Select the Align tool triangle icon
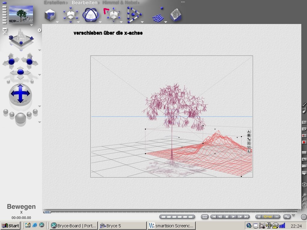The image size is (307, 230). coord(134,15)
